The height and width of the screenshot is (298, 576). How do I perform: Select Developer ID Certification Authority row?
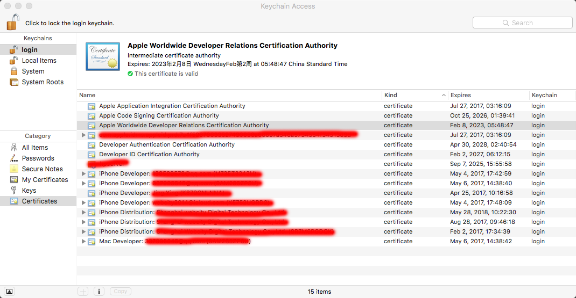coord(326,154)
